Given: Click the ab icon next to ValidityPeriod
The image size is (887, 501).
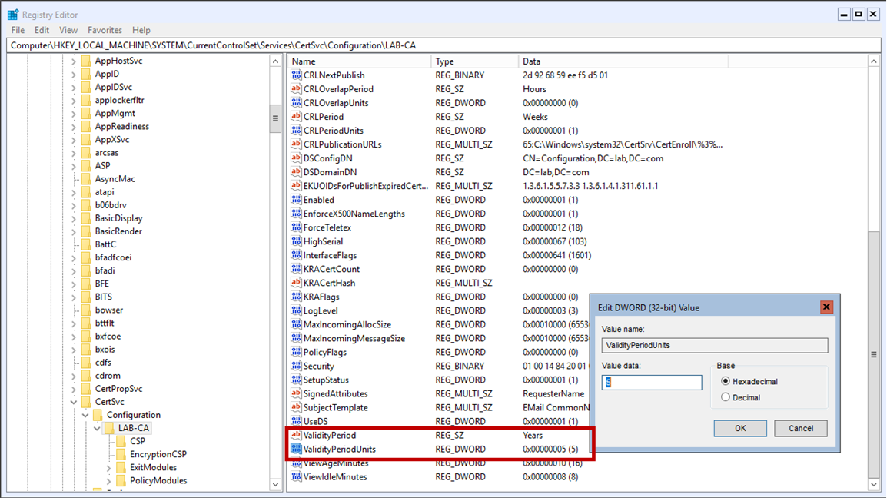Looking at the screenshot, I should click(295, 435).
